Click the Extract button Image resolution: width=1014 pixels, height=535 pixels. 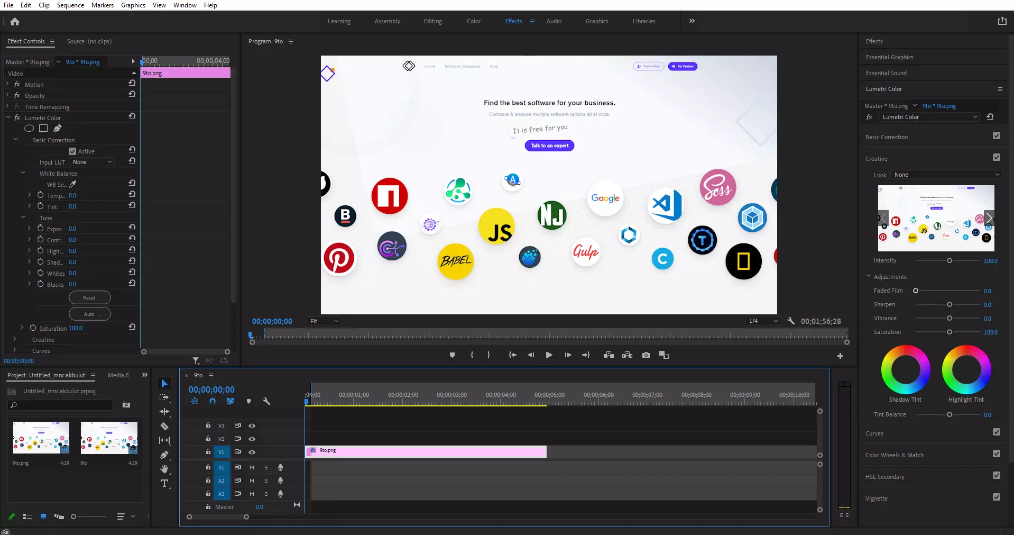[x=627, y=355]
